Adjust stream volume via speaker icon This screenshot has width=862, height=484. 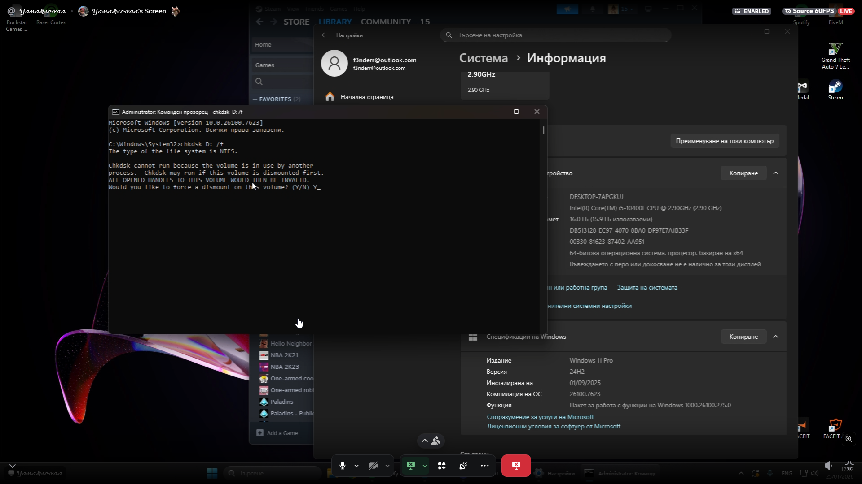point(829,466)
